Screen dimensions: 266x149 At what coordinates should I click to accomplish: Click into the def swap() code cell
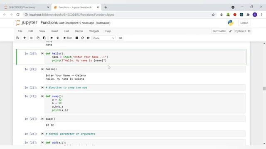tap(145, 103)
